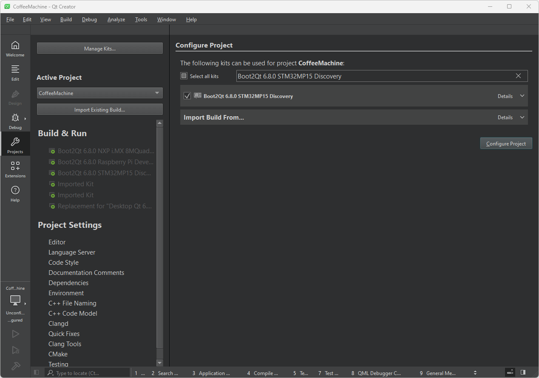Screen dimensions: 539x378
Task: Open the Welcome mode
Action: (x=15, y=48)
